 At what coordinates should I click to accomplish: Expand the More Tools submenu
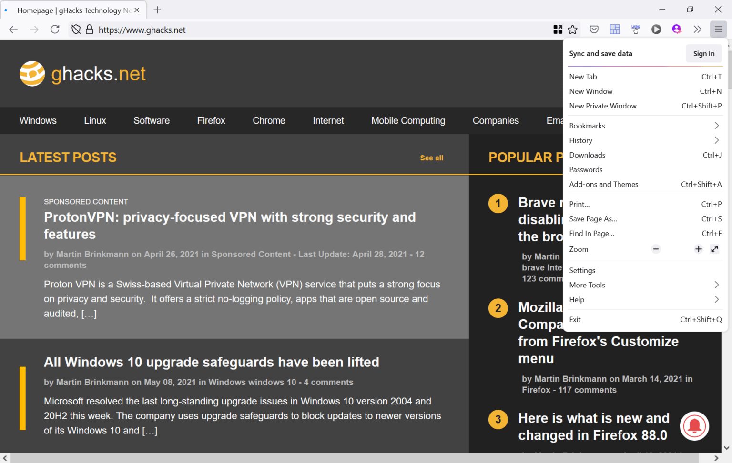[643, 285]
